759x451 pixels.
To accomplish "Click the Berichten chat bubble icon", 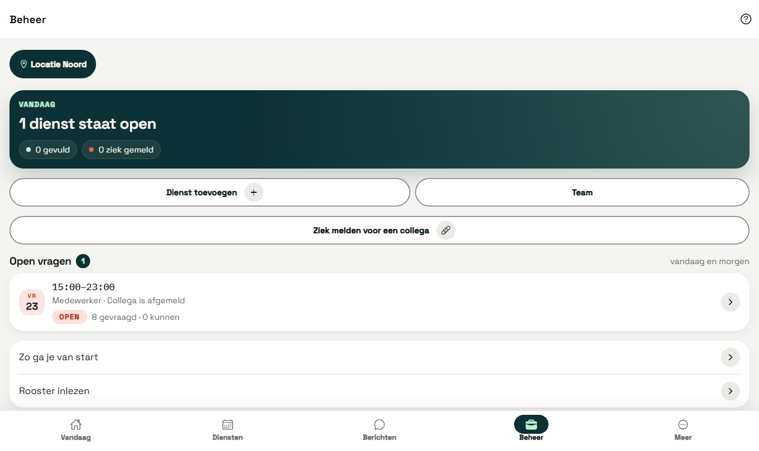I will click(x=379, y=424).
